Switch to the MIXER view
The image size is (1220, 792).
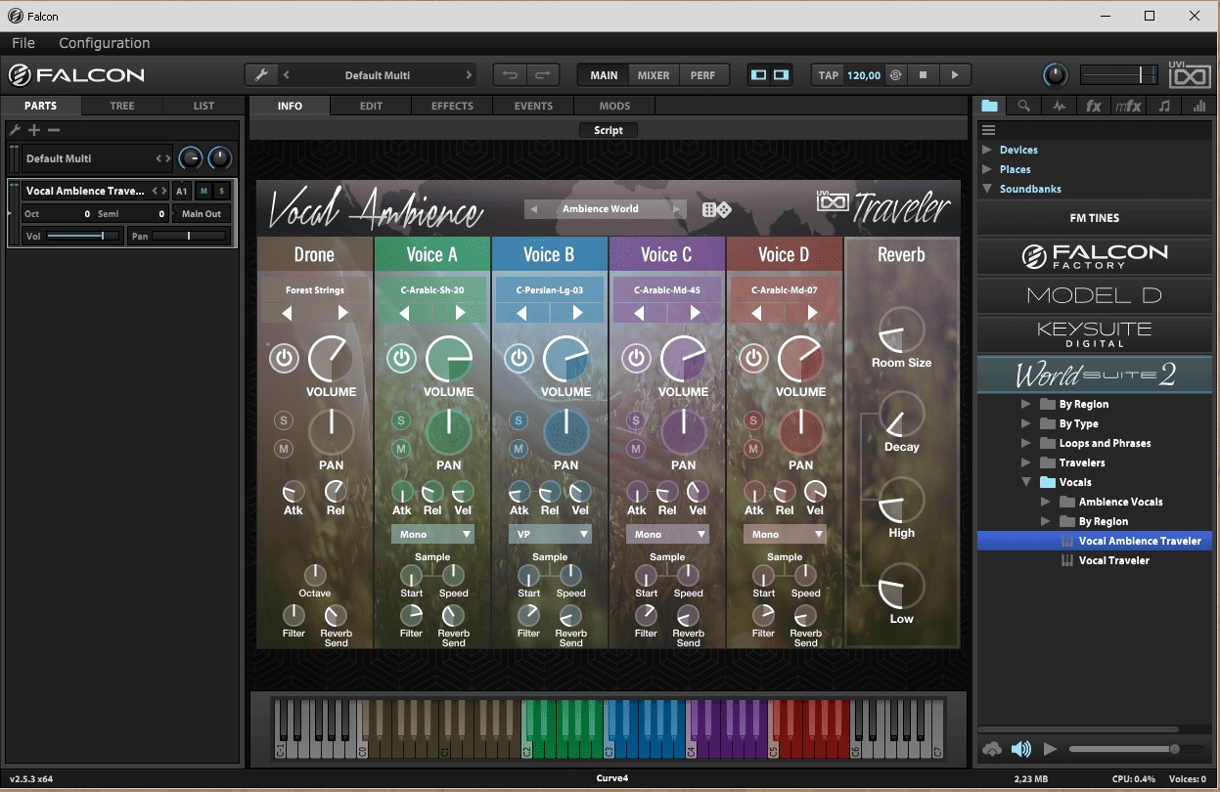(654, 75)
